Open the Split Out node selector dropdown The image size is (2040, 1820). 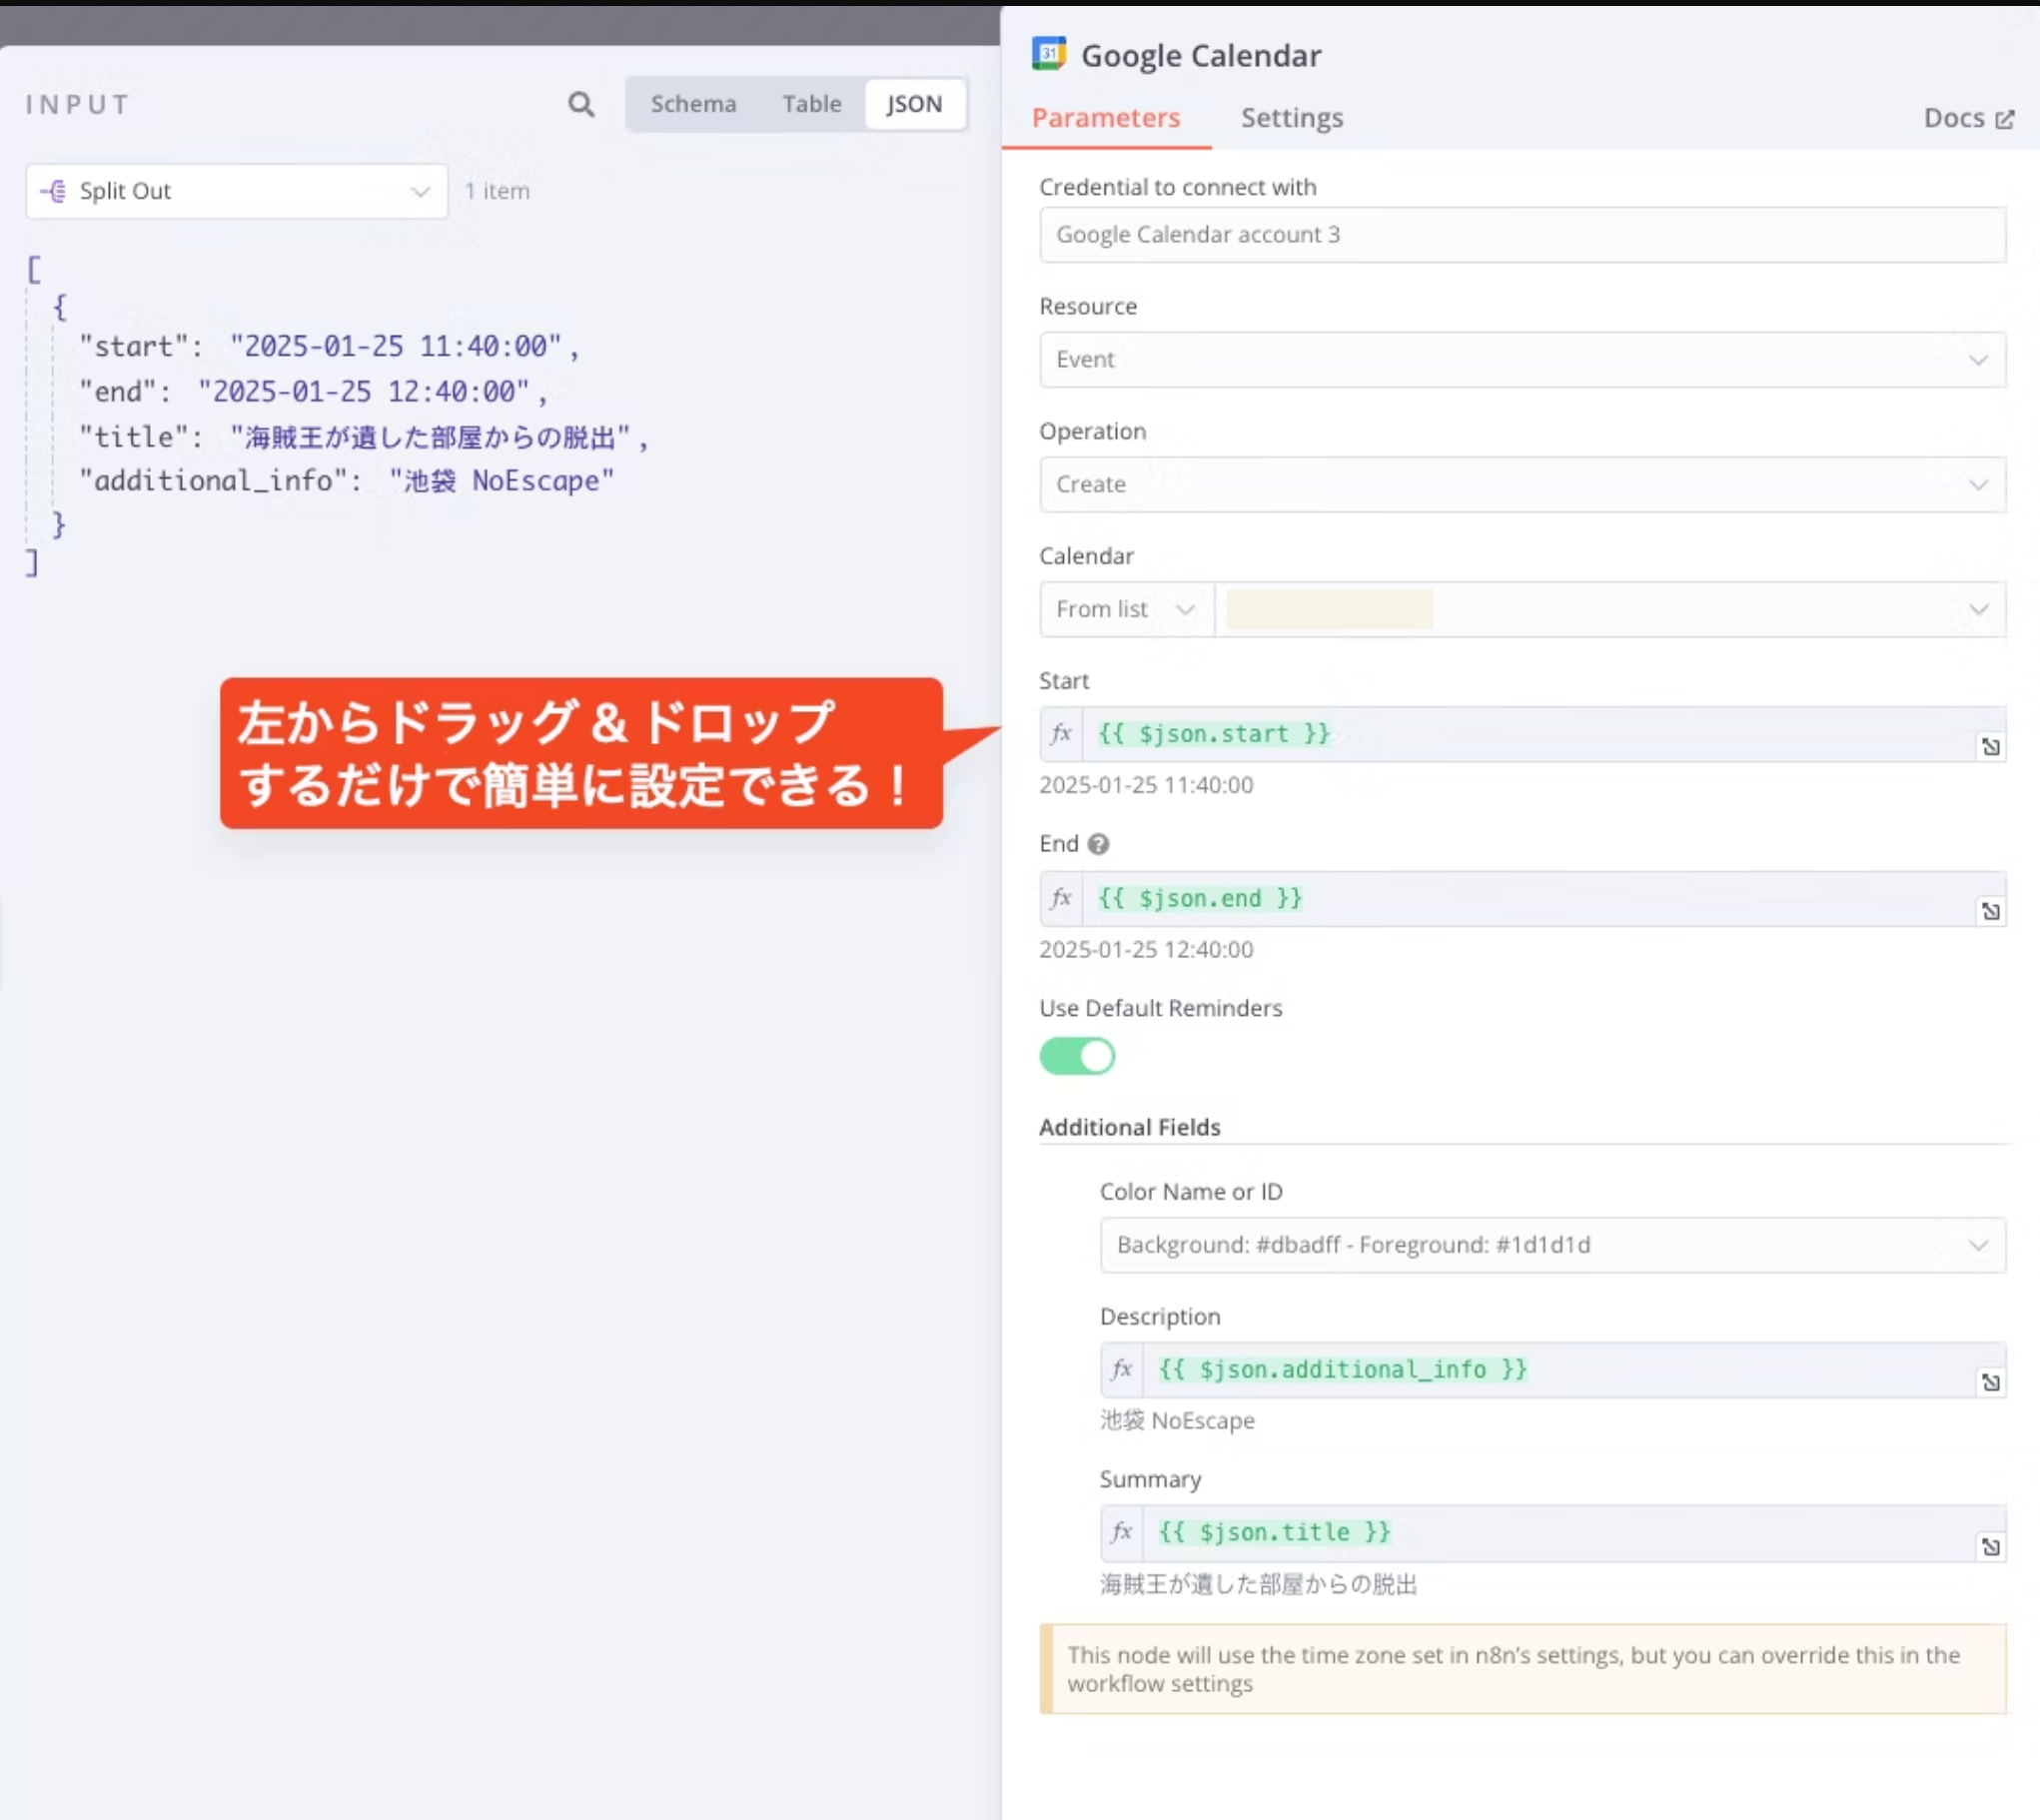(237, 191)
